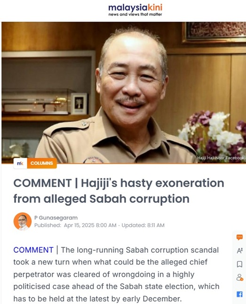Viewport: 246px width, 304px height.
Task: Click the 'Published:' label under author name
Action: 48,225
